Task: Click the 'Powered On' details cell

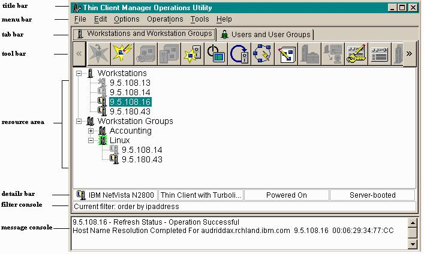Action: pyautogui.click(x=286, y=195)
